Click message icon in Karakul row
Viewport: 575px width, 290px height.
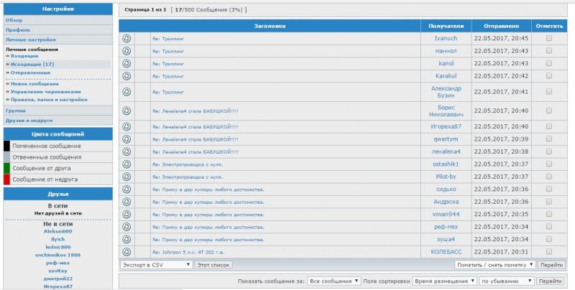point(126,75)
